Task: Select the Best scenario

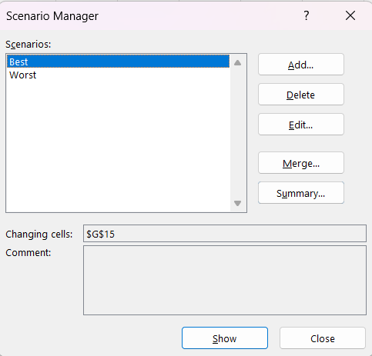Action: tap(118, 62)
